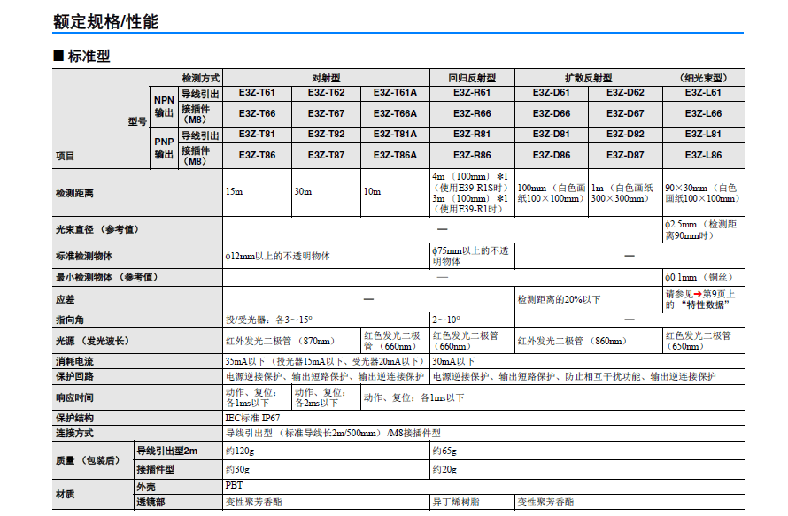The height and width of the screenshot is (516, 788).
Task: Click the 光源 (发光波长) row label
Action: tap(92, 341)
